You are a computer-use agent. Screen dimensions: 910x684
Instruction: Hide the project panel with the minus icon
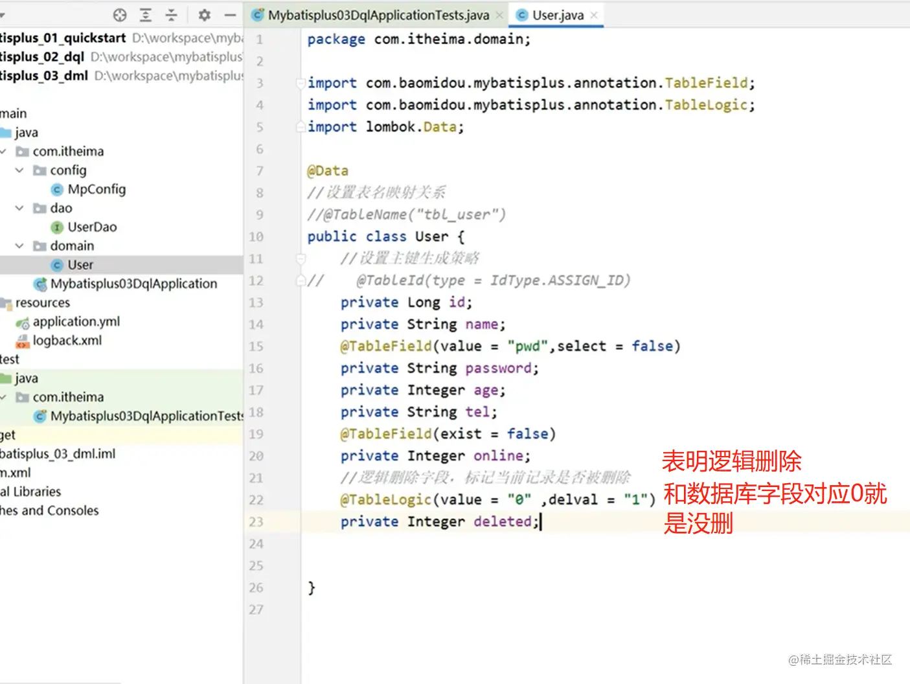[230, 15]
